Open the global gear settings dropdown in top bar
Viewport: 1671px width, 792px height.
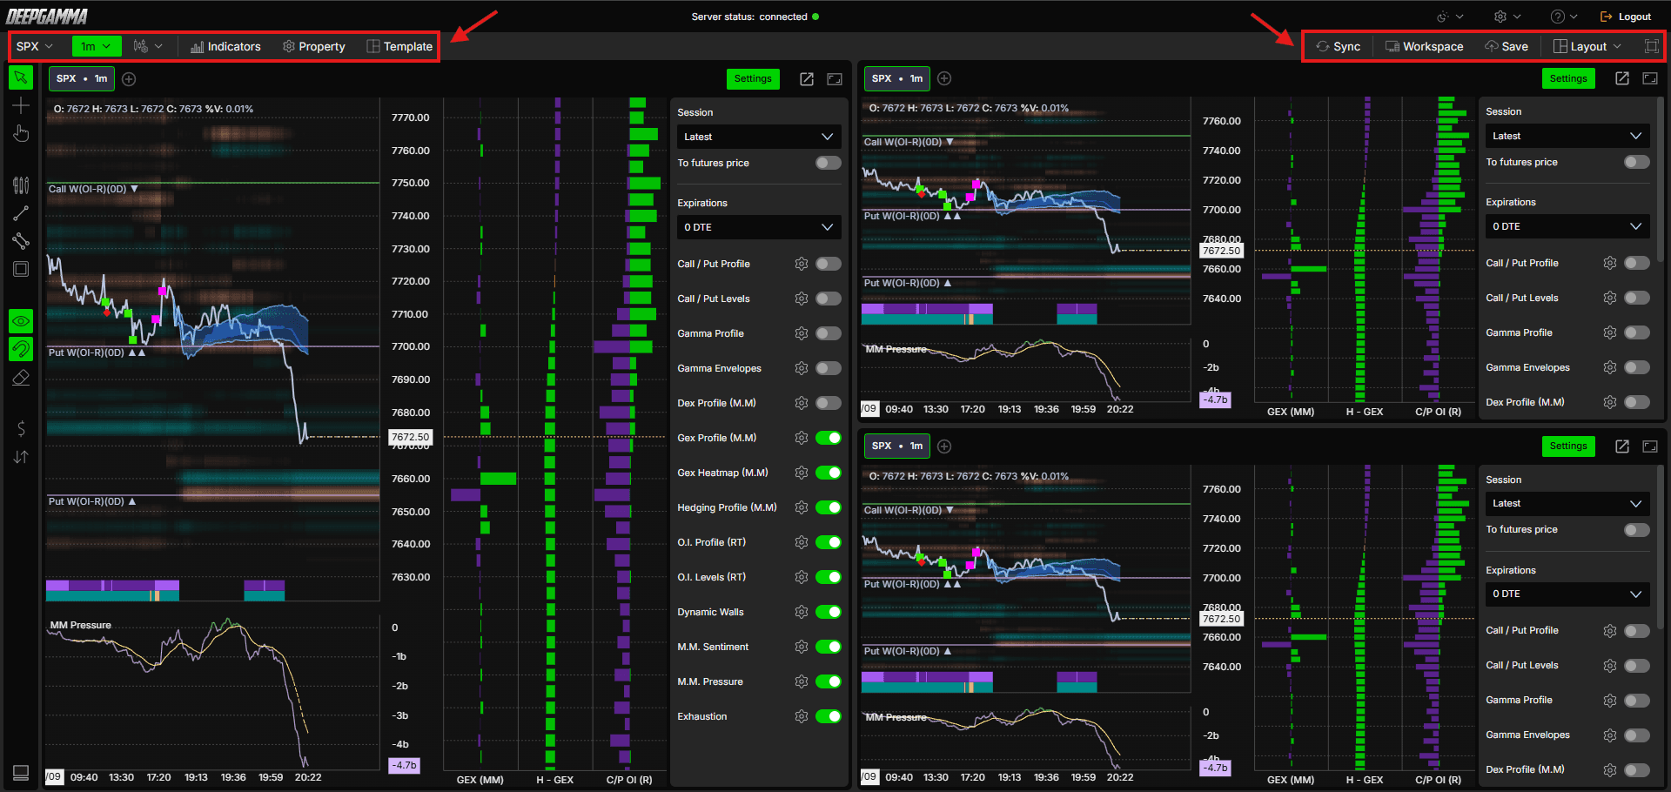pos(1507,17)
